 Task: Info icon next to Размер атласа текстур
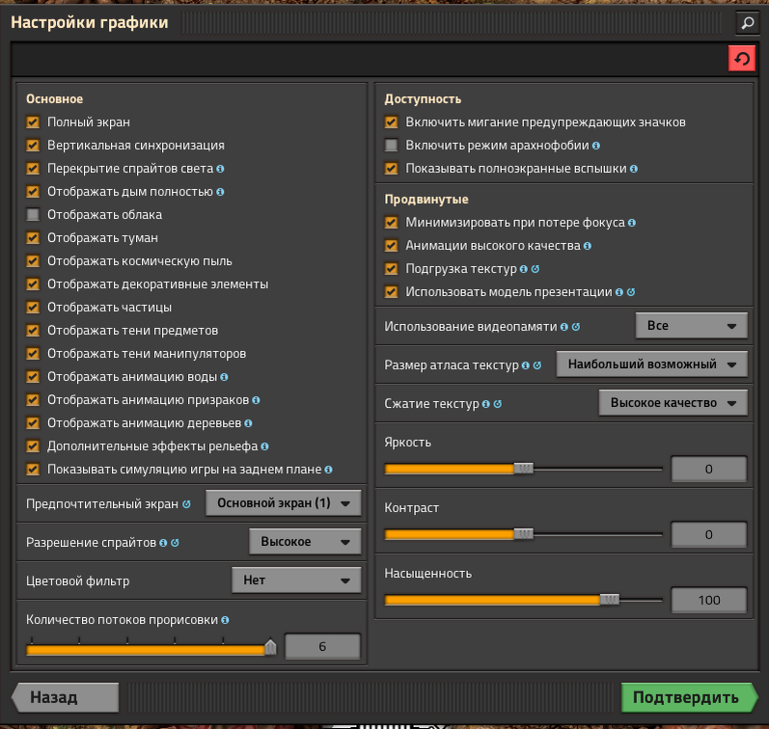coord(526,365)
